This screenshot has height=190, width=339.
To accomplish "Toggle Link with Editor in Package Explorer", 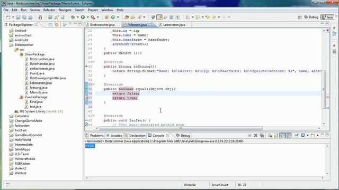I will coord(57,25).
